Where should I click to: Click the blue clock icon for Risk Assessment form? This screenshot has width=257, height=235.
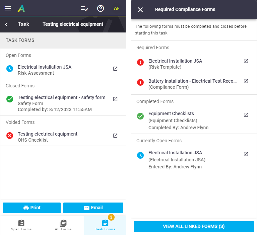[x=10, y=69]
